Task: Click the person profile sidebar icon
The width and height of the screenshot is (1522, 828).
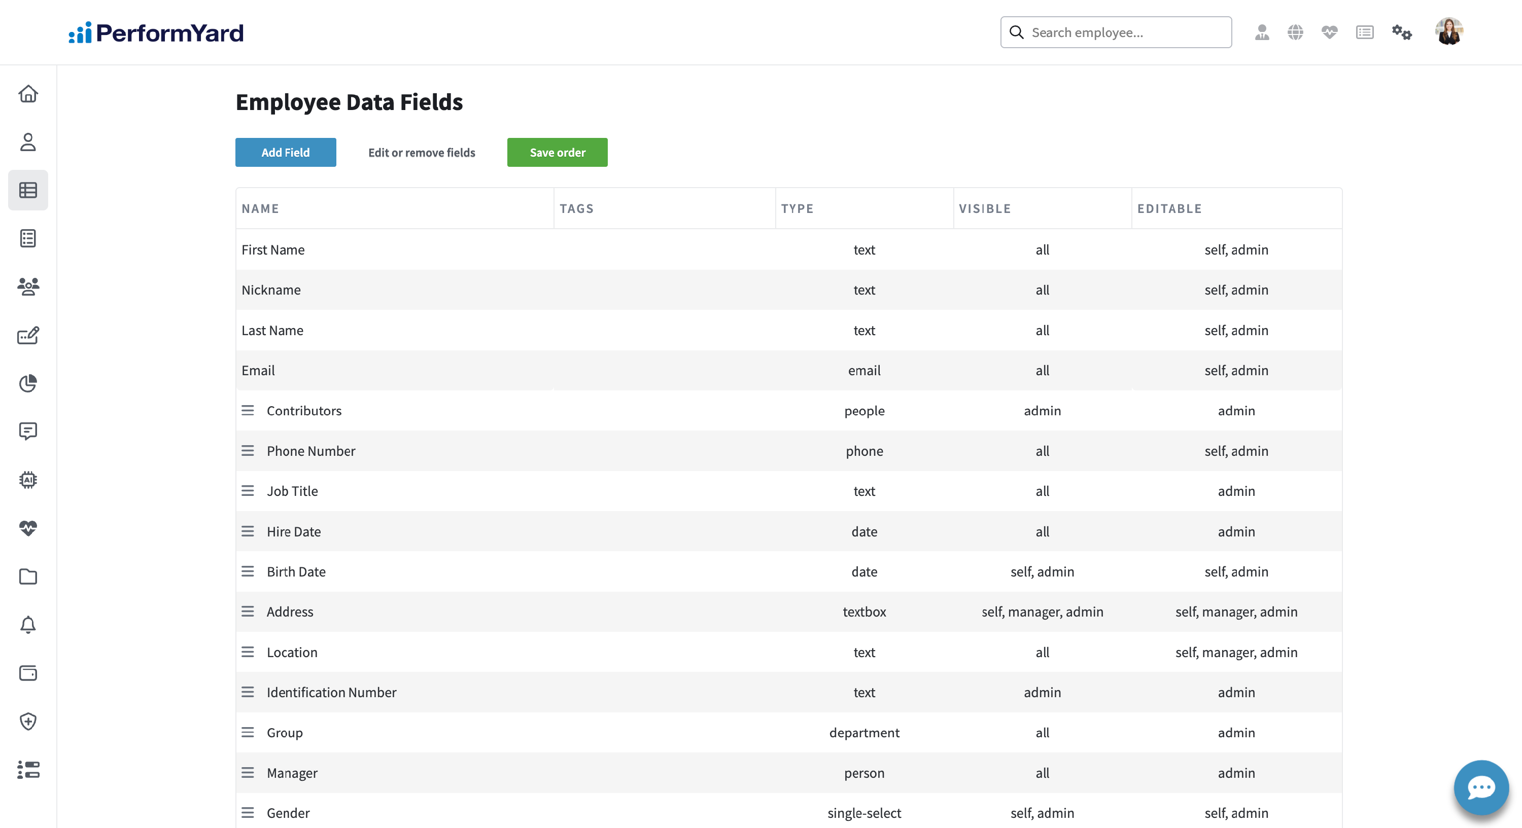Action: tap(28, 142)
